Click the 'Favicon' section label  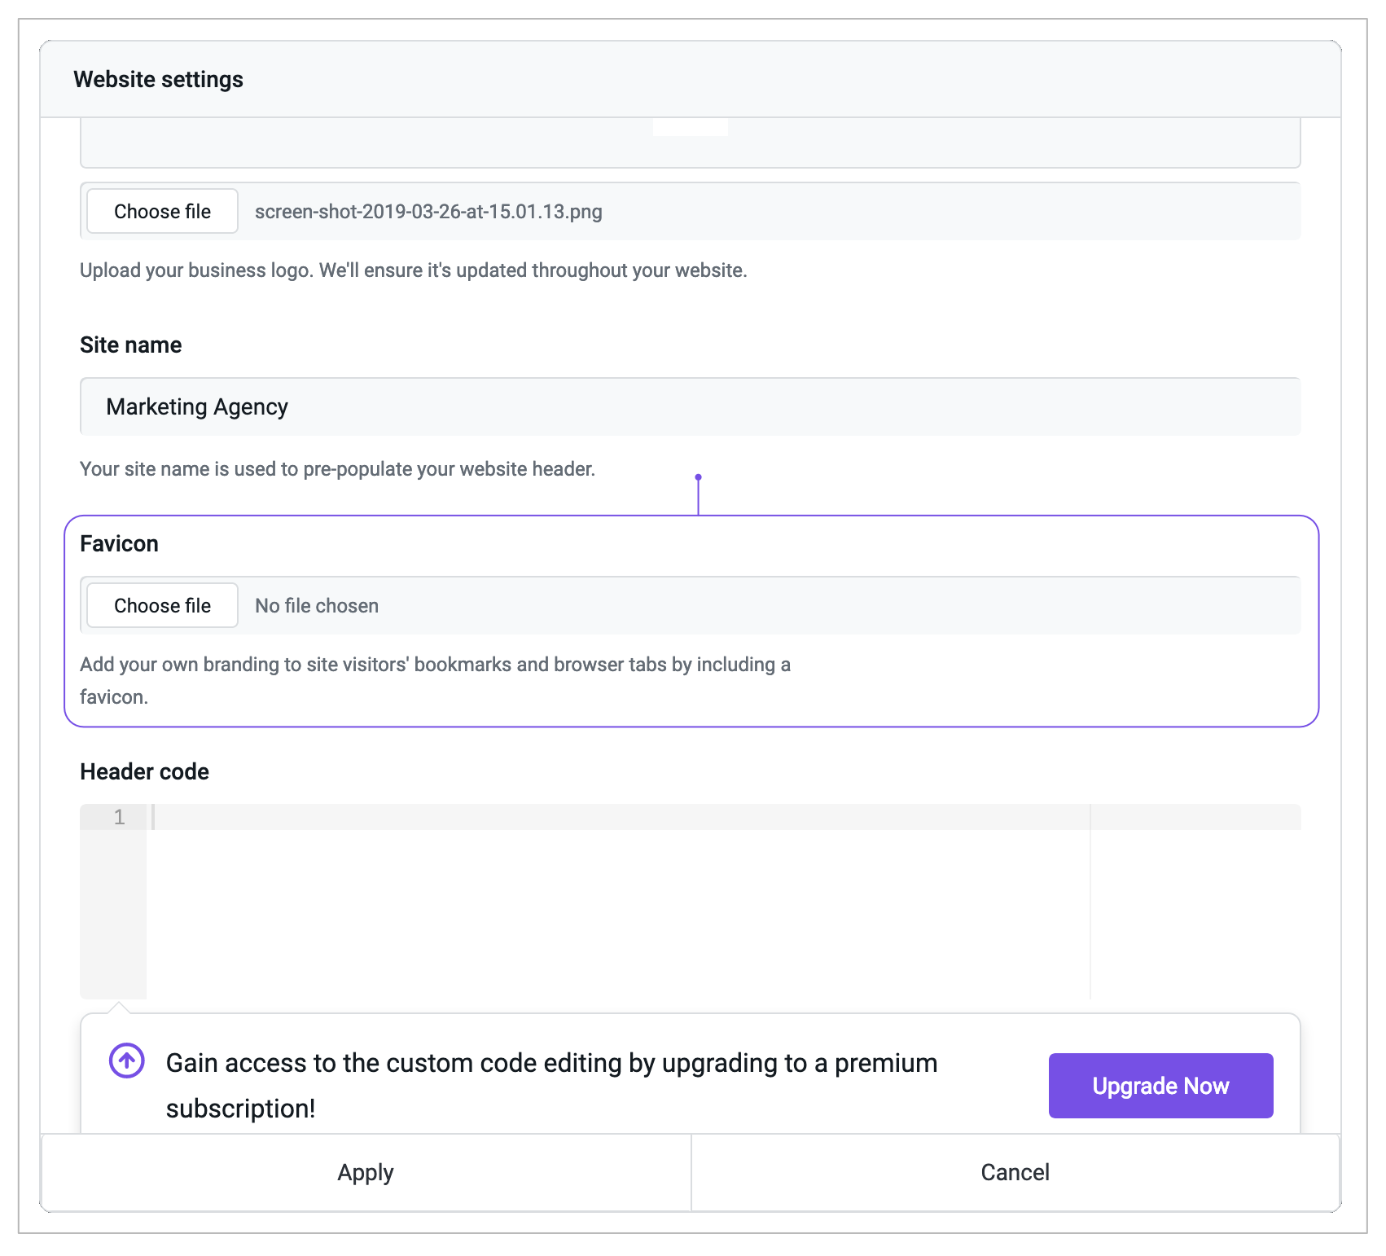119,544
